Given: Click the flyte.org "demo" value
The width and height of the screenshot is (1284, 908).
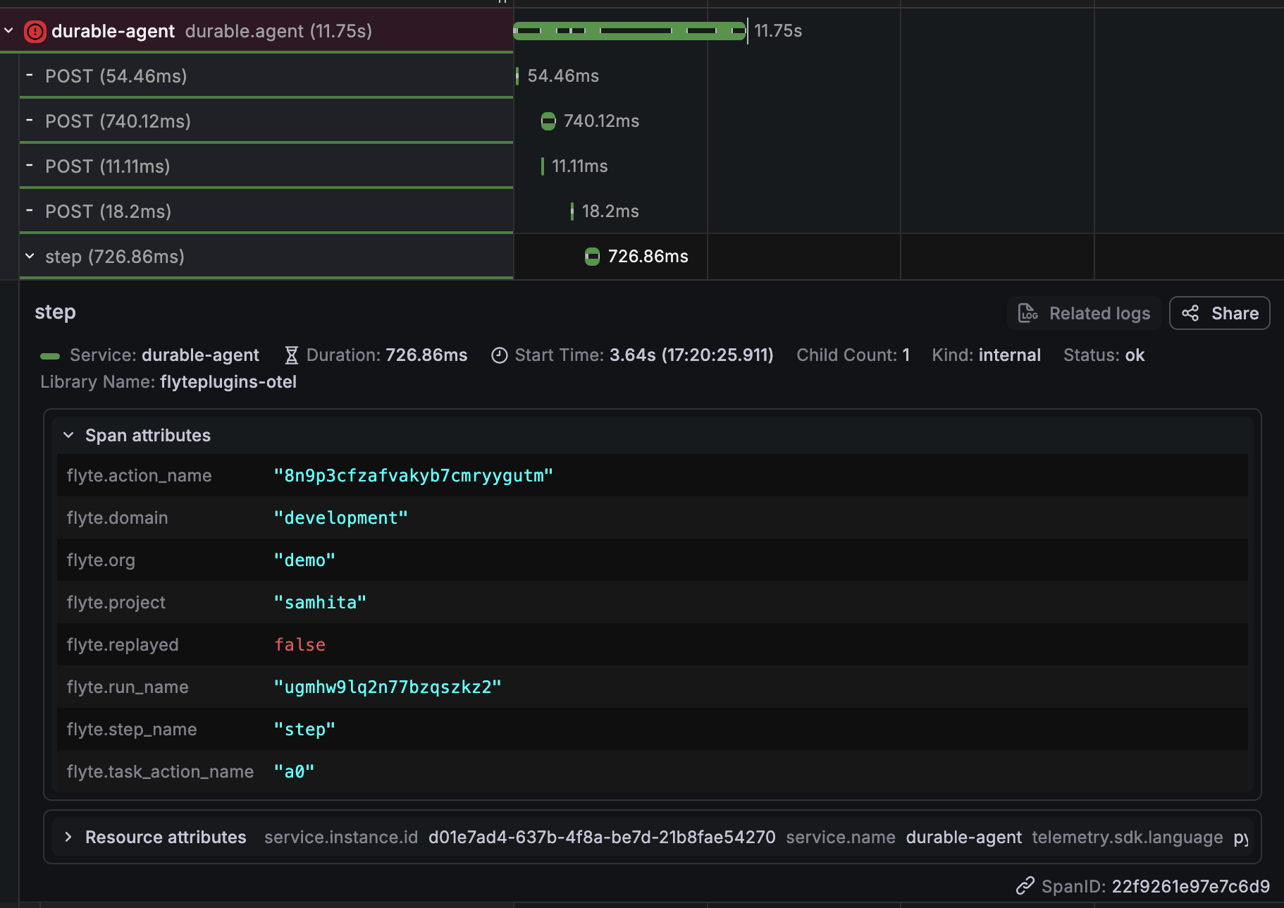Looking at the screenshot, I should [304, 560].
